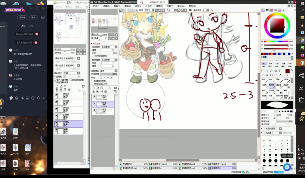Open 混合模式 dropdown in front window
Image resolution: width=305 pixels, height=178 pixels.
point(109,71)
